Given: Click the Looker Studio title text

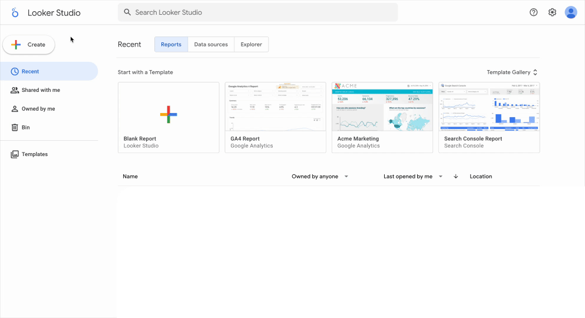Looking at the screenshot, I should point(54,13).
